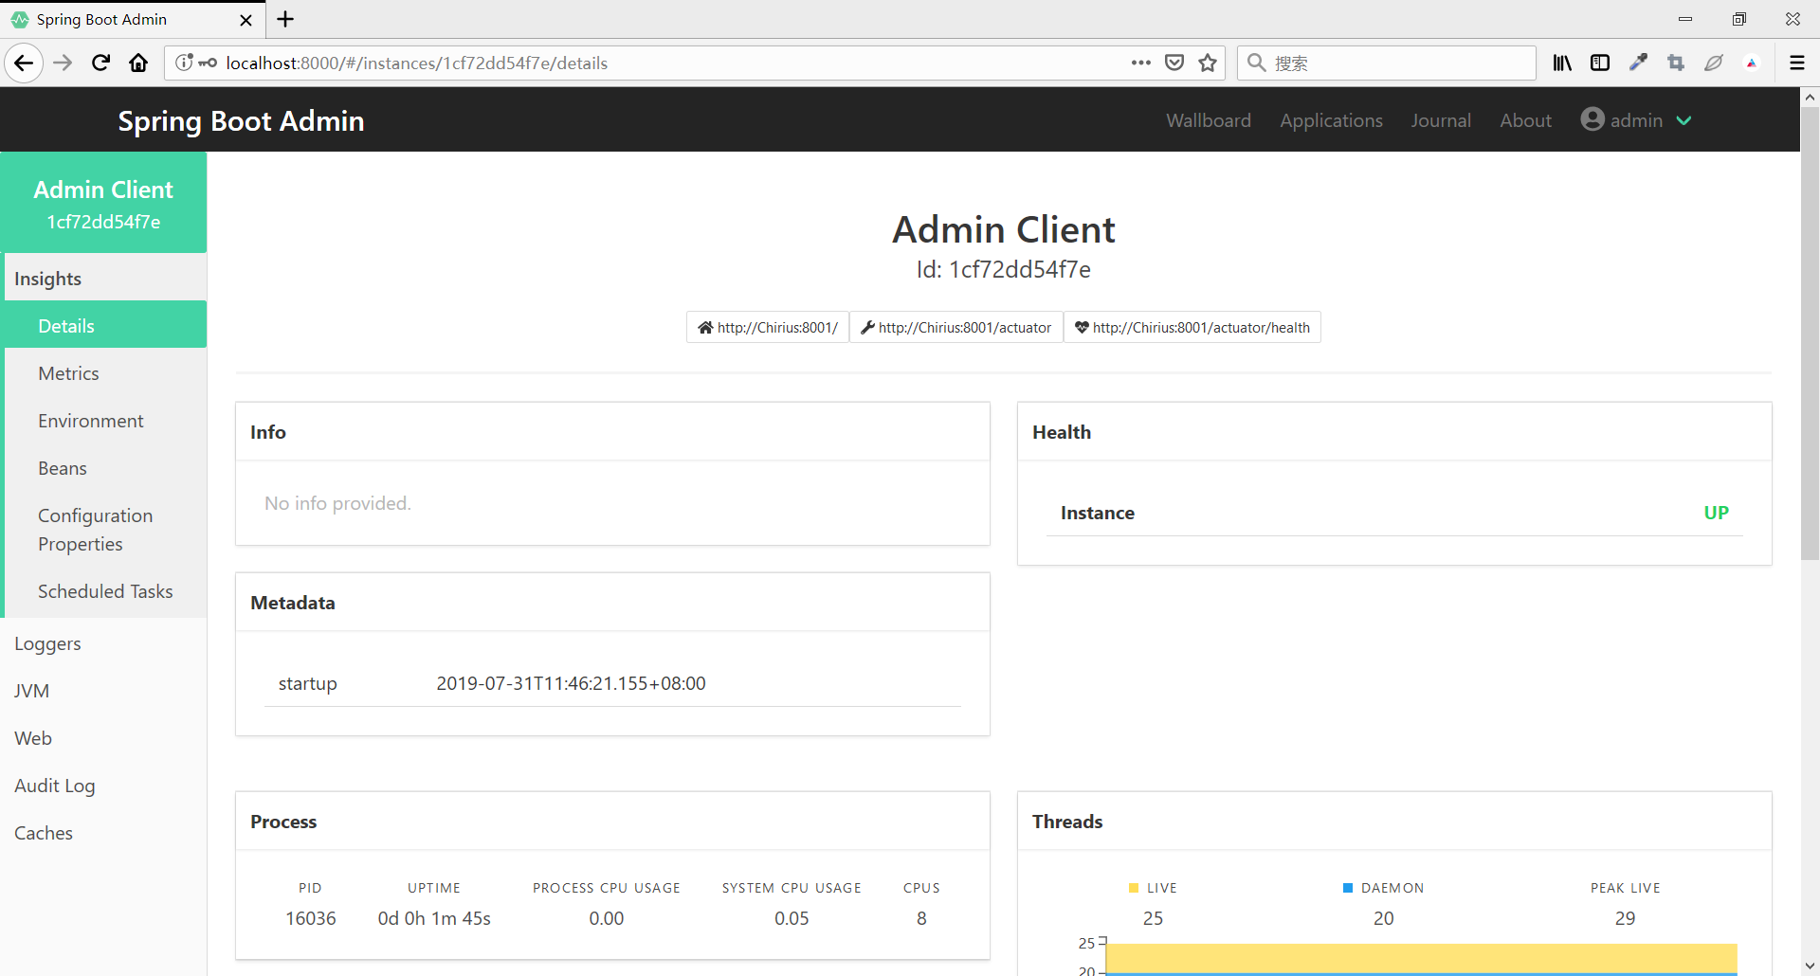
Task: Click the page vertical scrollbar thumb
Action: [1810, 332]
